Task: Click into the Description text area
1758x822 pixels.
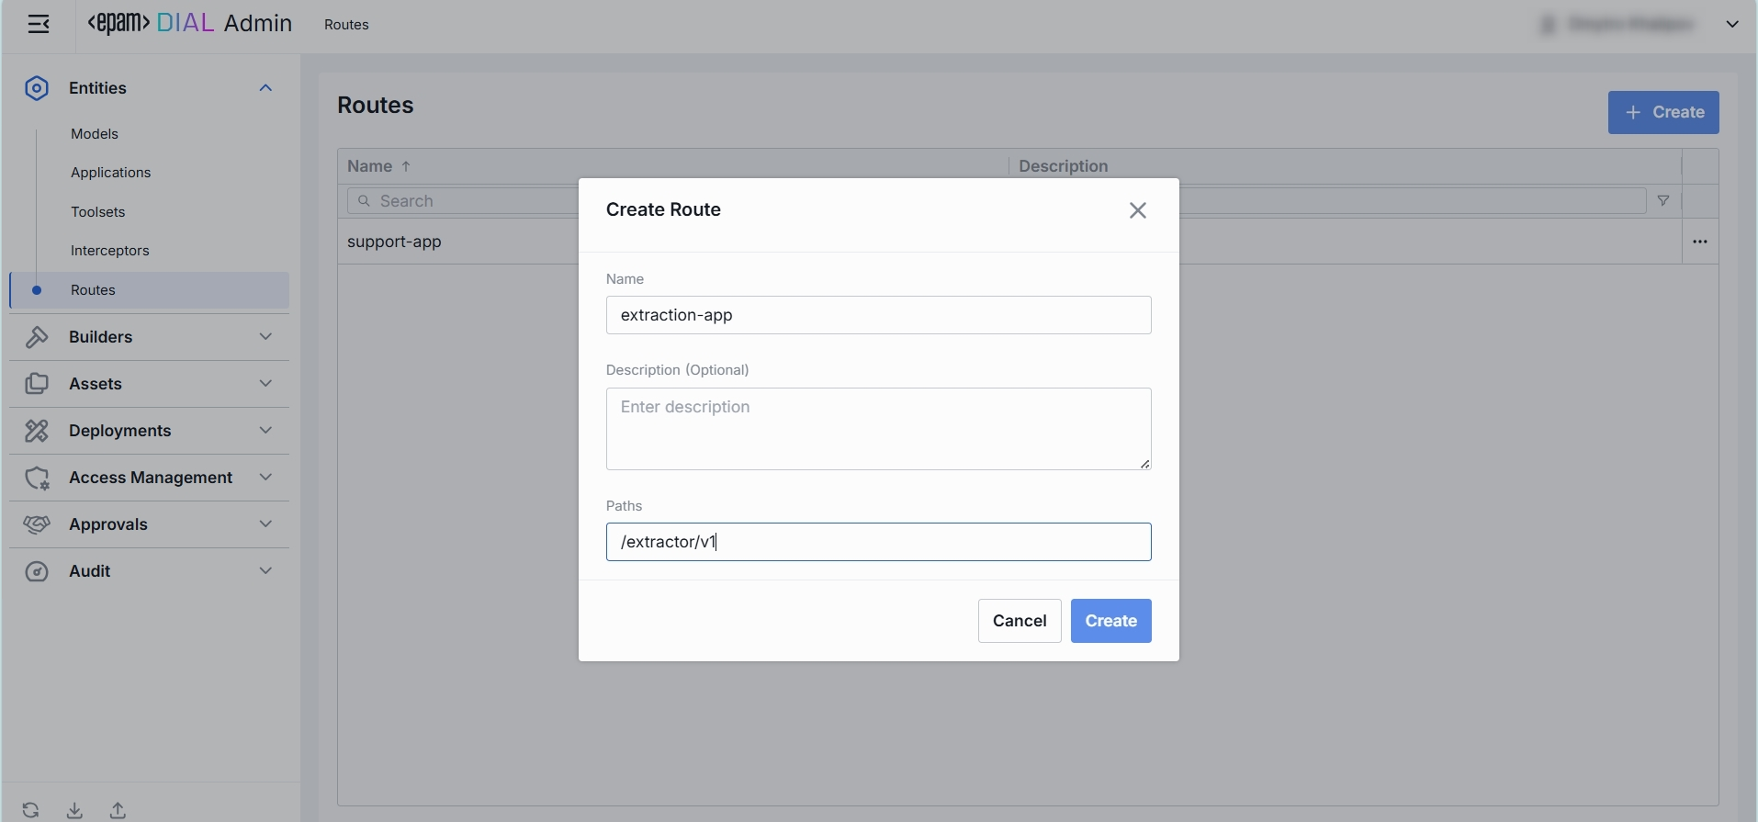Action: point(878,428)
